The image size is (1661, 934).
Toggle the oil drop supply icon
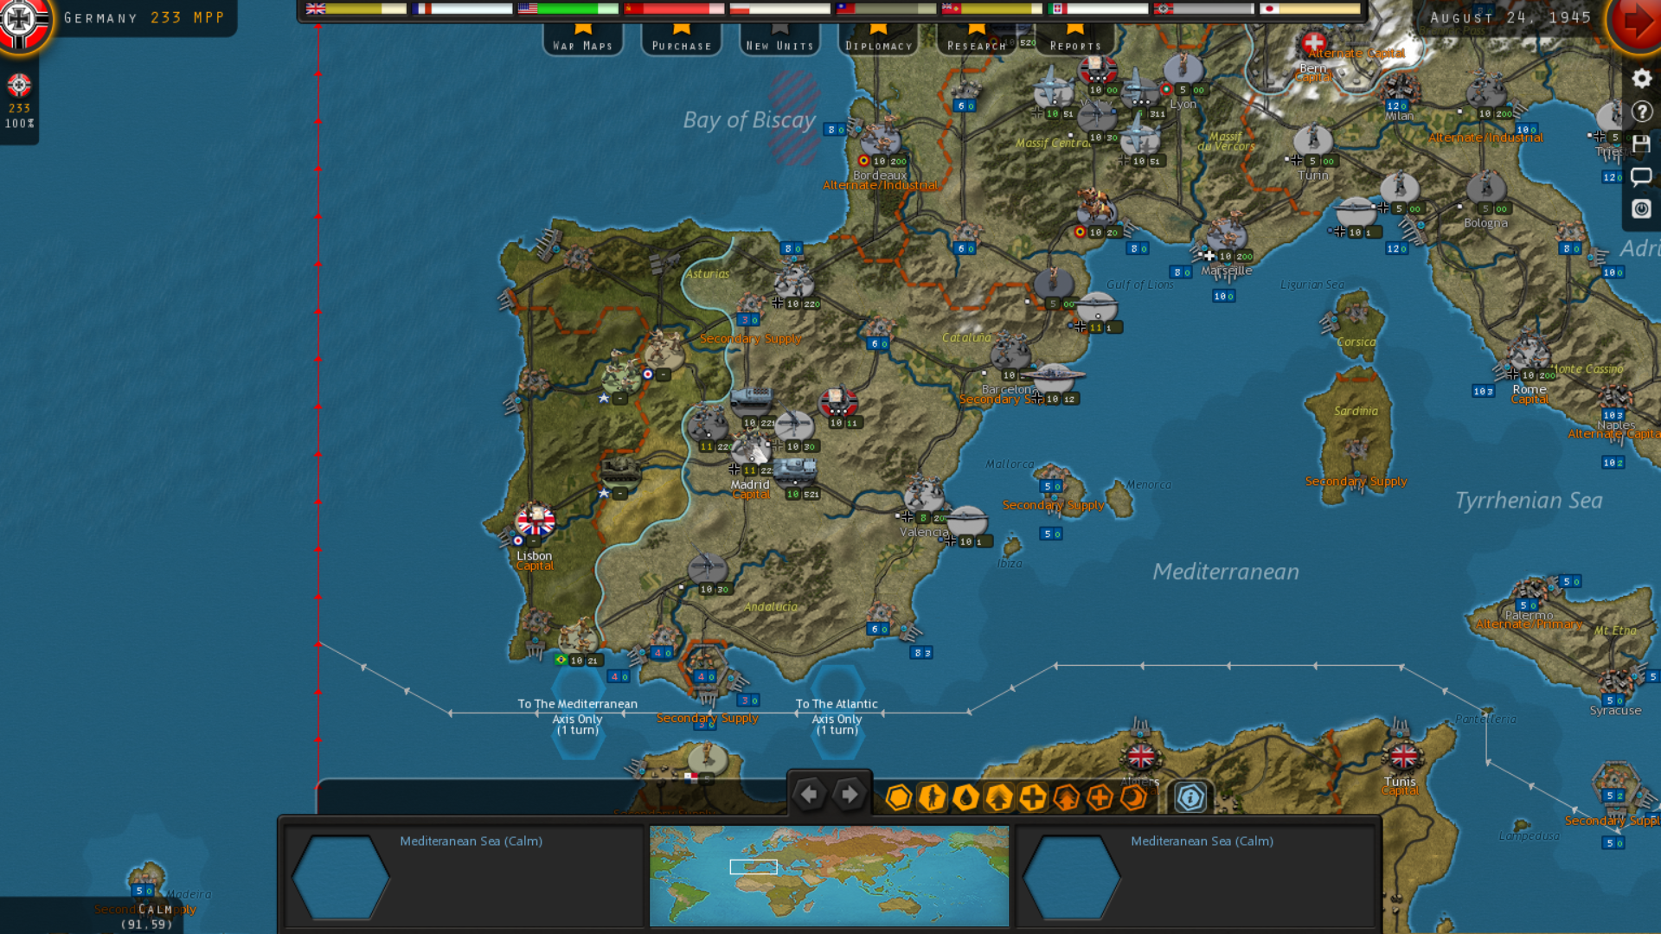click(x=965, y=797)
